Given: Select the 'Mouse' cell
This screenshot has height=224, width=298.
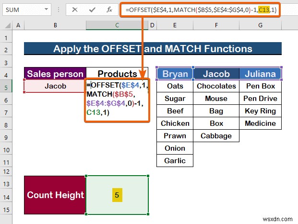Looking at the screenshot, I should point(216,99).
